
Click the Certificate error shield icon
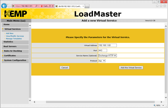[x=42, y=6]
